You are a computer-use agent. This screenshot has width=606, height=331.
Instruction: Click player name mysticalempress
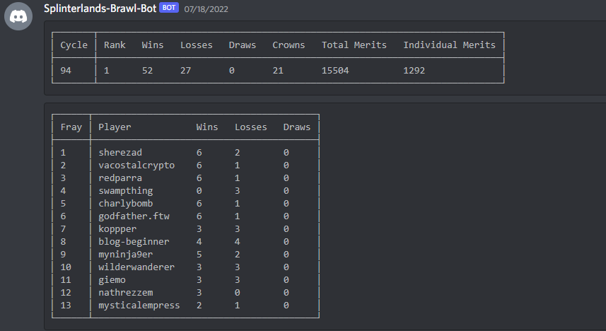pos(139,306)
